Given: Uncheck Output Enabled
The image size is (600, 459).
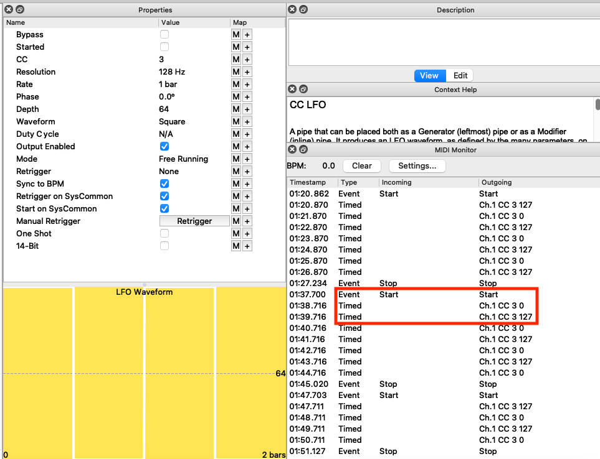Looking at the screenshot, I should click(x=164, y=146).
